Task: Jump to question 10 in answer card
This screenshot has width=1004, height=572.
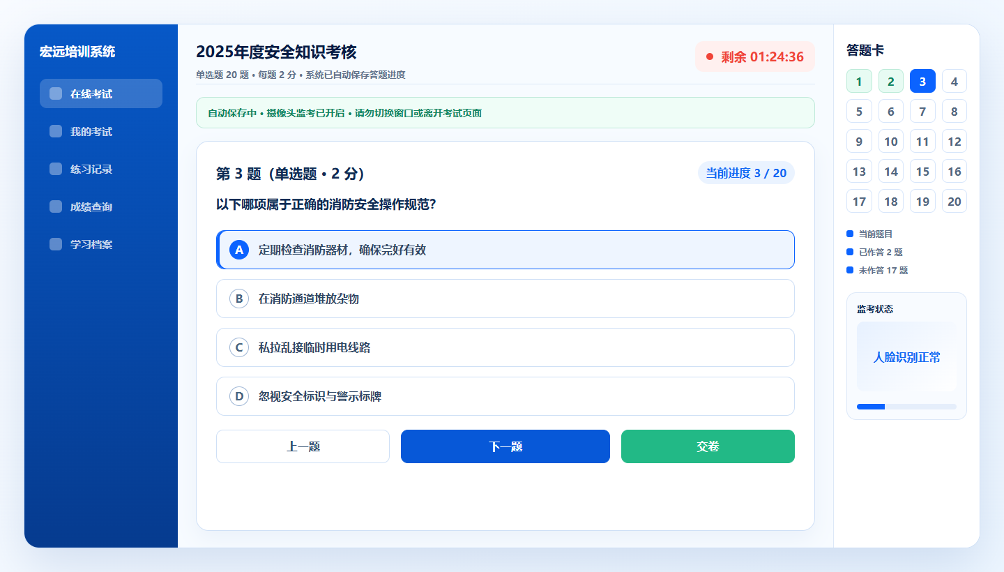Action: click(x=891, y=141)
